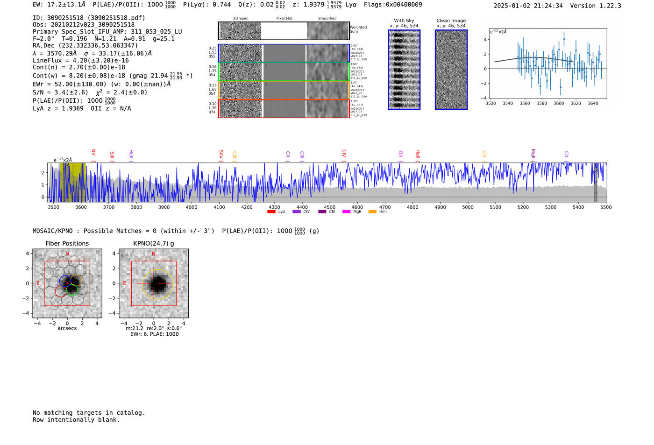Click the m:21.2 re:2.0" s:0.6" caption
Image resolution: width=654 pixels, height=445 pixels.
[154, 328]
